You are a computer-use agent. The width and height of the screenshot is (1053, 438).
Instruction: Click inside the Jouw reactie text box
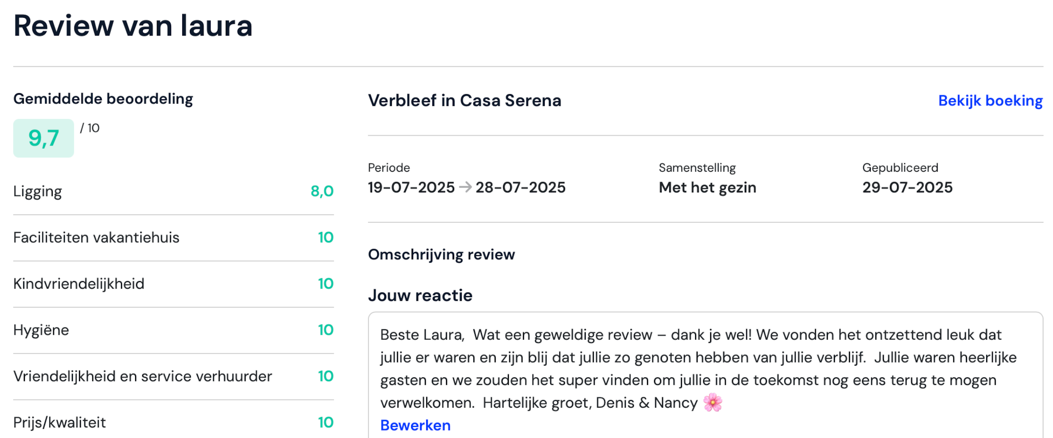click(705, 375)
